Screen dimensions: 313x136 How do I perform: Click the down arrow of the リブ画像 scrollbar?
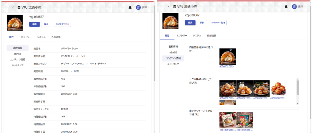click(298, 104)
